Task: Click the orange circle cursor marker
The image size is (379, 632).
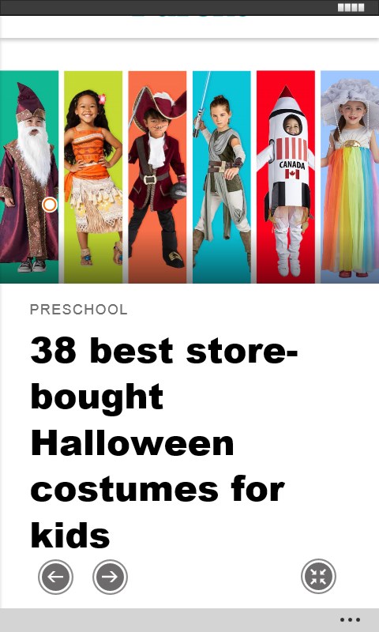Action: [x=50, y=205]
